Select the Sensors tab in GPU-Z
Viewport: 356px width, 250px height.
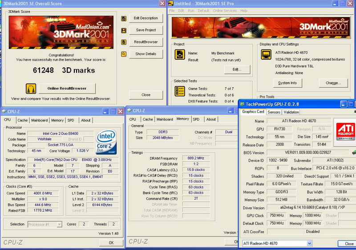click(274, 112)
